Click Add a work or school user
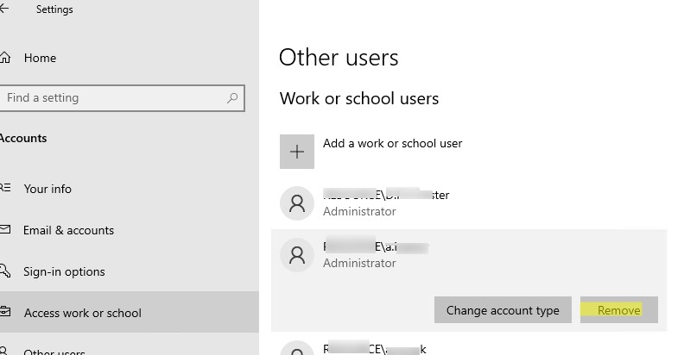This screenshot has width=684, height=355. pyautogui.click(x=393, y=143)
